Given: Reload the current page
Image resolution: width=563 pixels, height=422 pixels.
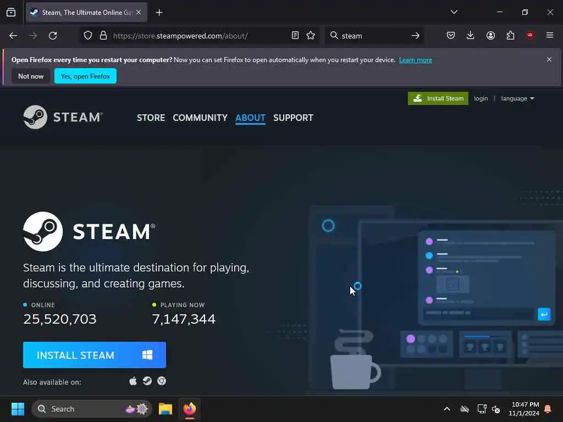Looking at the screenshot, I should tap(53, 36).
